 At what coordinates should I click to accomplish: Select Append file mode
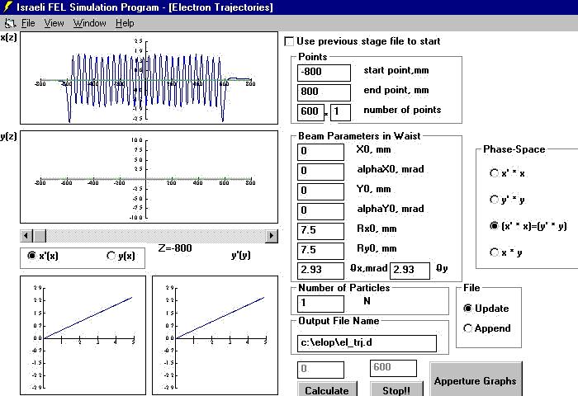click(467, 328)
